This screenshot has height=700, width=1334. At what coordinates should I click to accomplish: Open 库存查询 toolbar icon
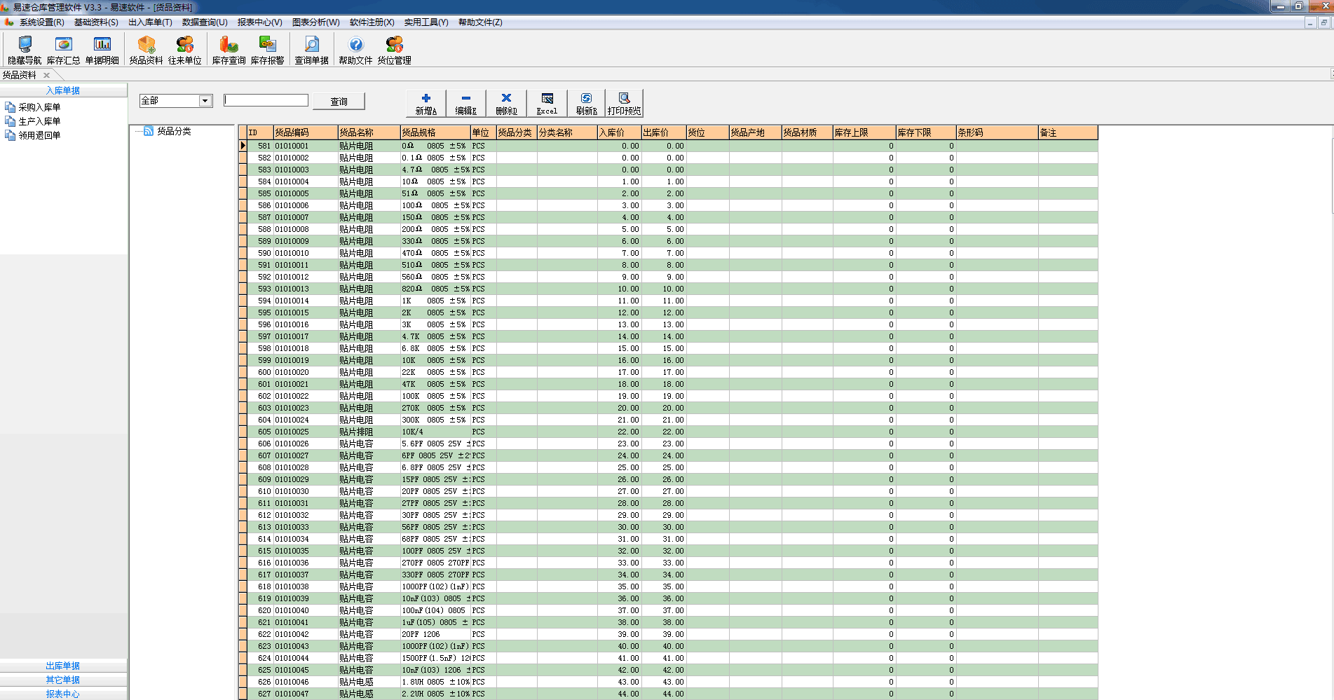click(229, 50)
